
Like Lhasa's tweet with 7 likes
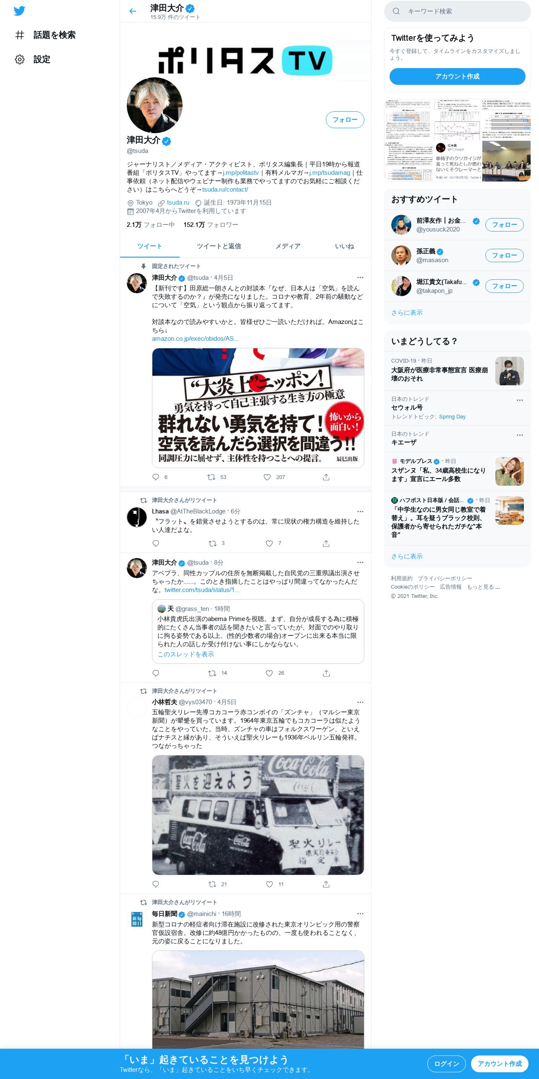[269, 543]
